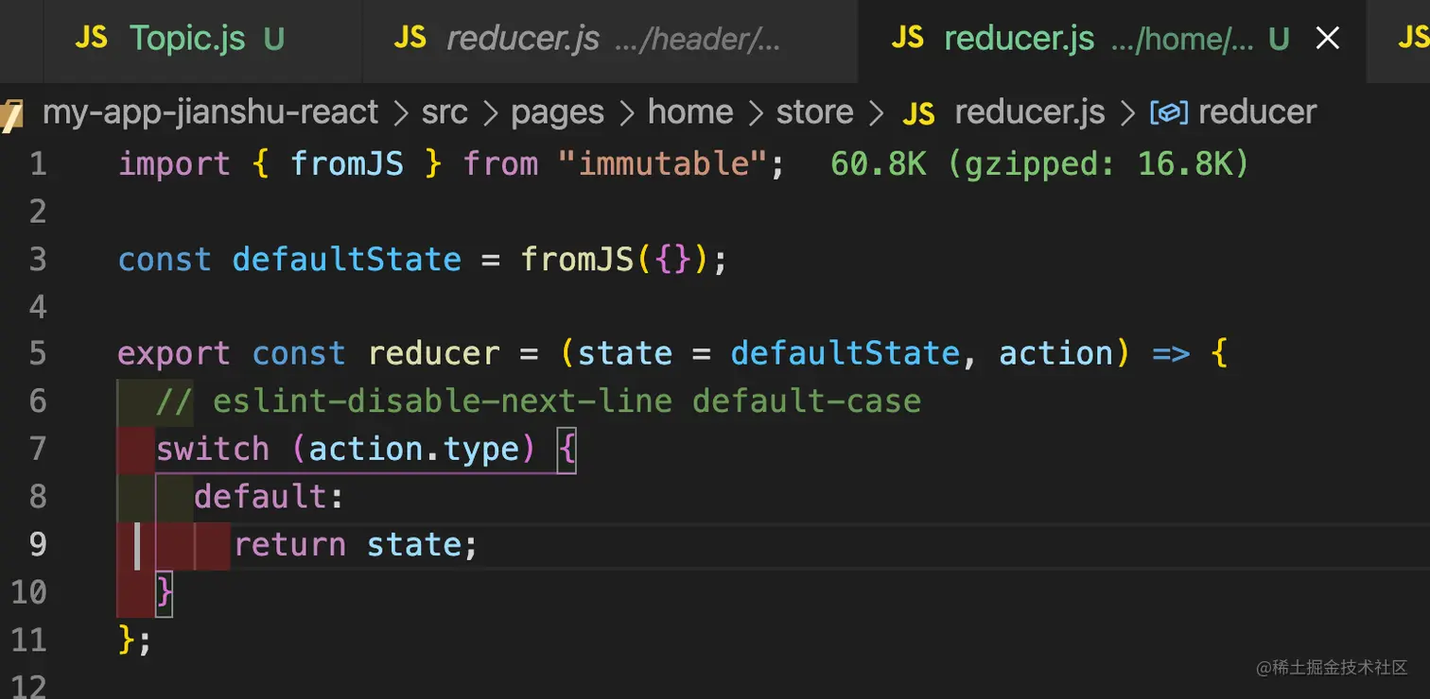
Task: Click the word export on line 5
Action: pos(174,353)
